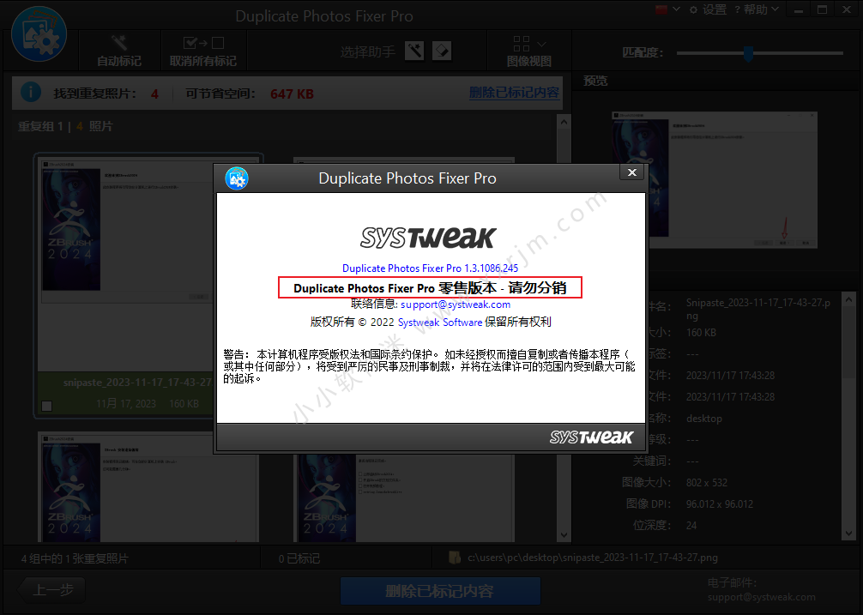Click the 预览 preview image
Viewport: 863px width, 615px height.
(715, 180)
